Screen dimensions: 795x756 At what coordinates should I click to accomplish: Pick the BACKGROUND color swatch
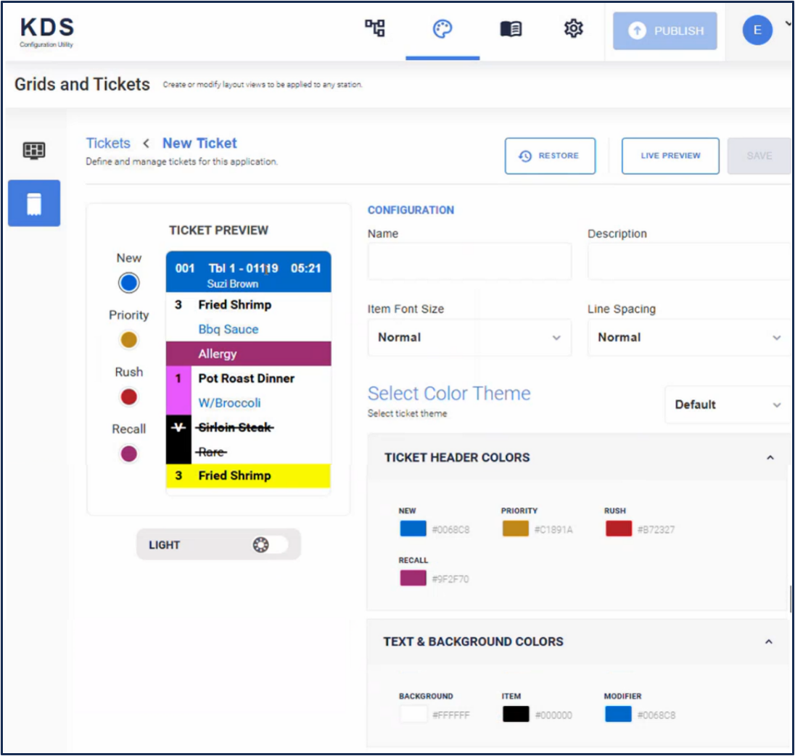point(413,714)
